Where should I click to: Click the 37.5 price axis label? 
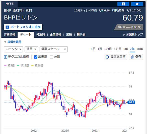(131, 128)
